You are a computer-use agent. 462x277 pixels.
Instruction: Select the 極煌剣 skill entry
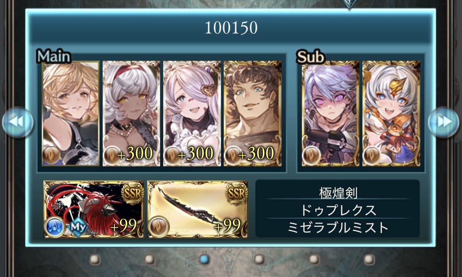point(338,193)
